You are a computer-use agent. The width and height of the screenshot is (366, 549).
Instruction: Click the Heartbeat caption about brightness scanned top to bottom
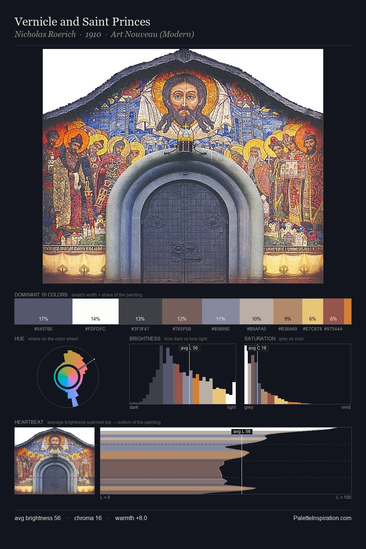(x=104, y=422)
